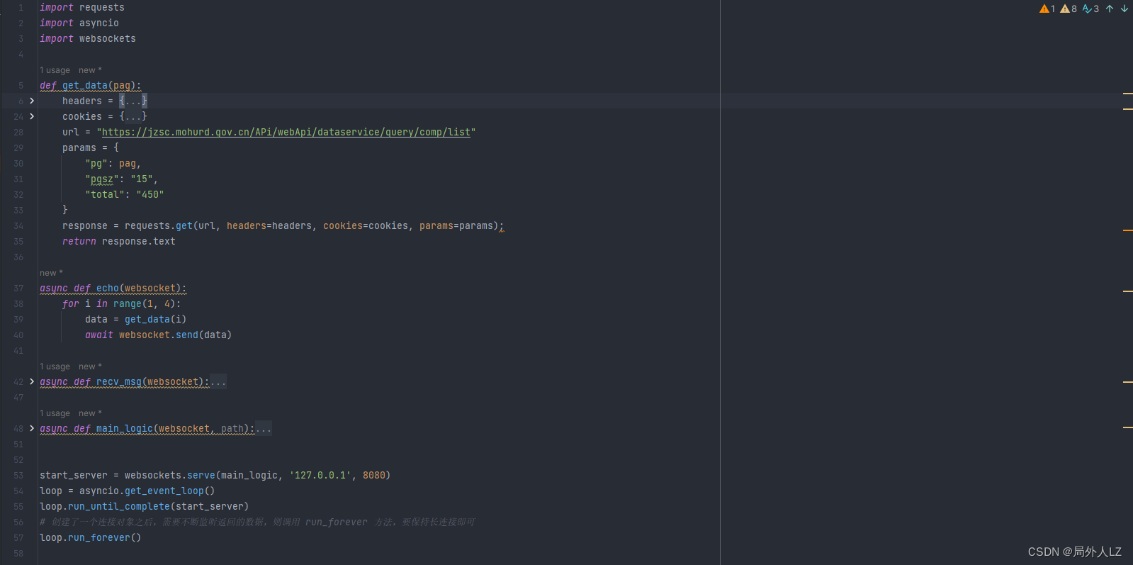Click the folded ellipsis after recv_msg
The image size is (1133, 565).
click(x=218, y=381)
